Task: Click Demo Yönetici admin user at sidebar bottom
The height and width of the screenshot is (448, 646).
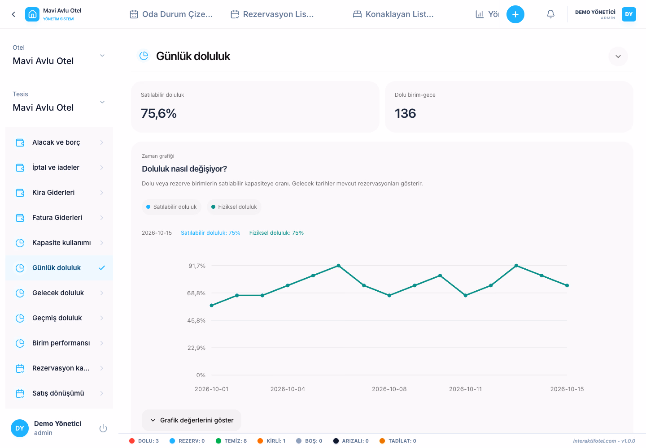Action: (x=58, y=428)
